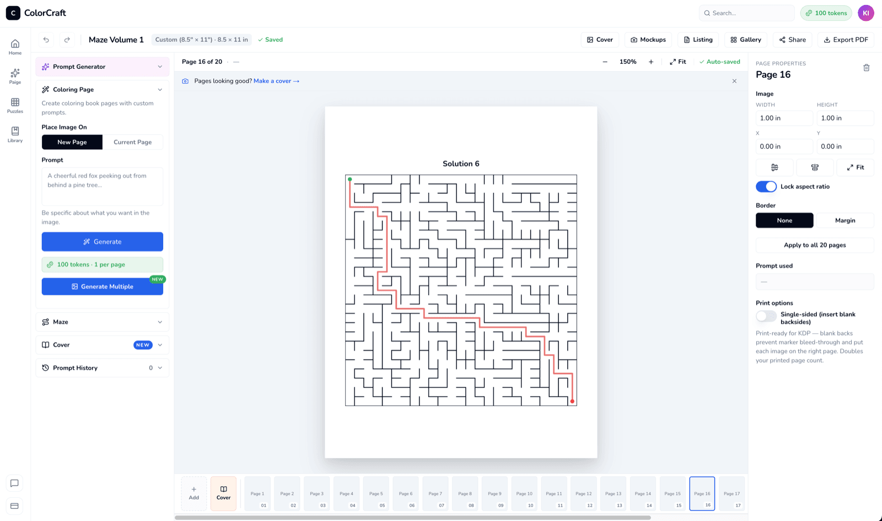Open the Home sidebar section
The height and width of the screenshot is (521, 882).
pos(15,47)
